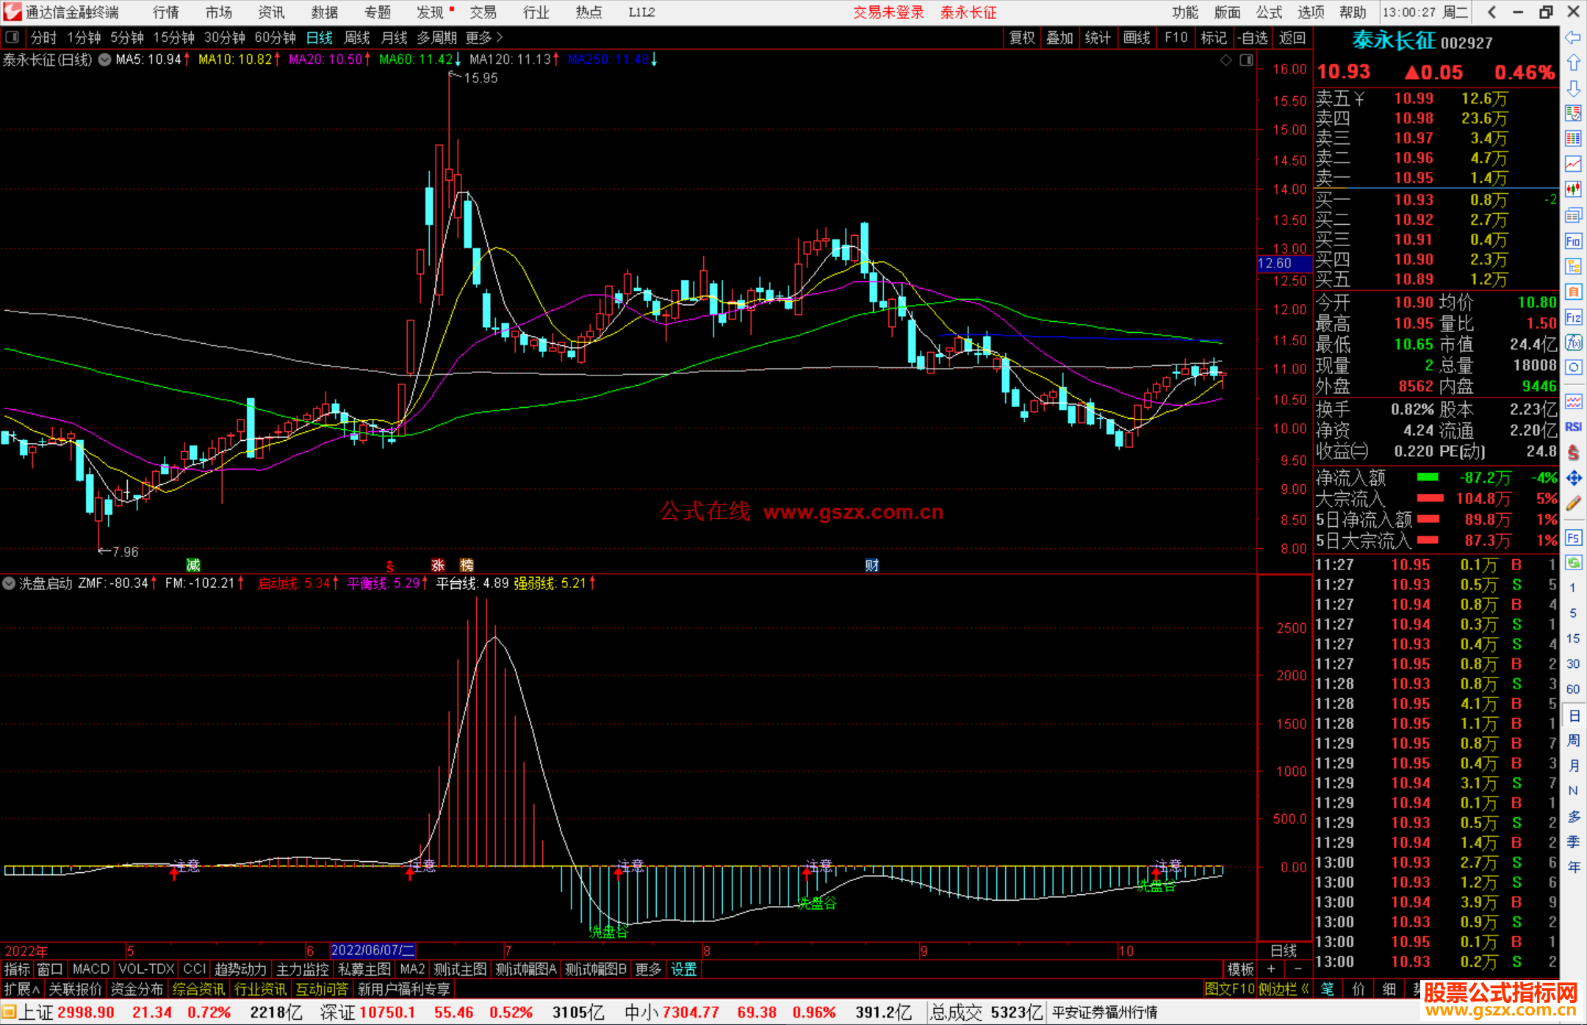Click the 画线 drawing button
Viewport: 1587px width, 1025px height.
[1137, 37]
